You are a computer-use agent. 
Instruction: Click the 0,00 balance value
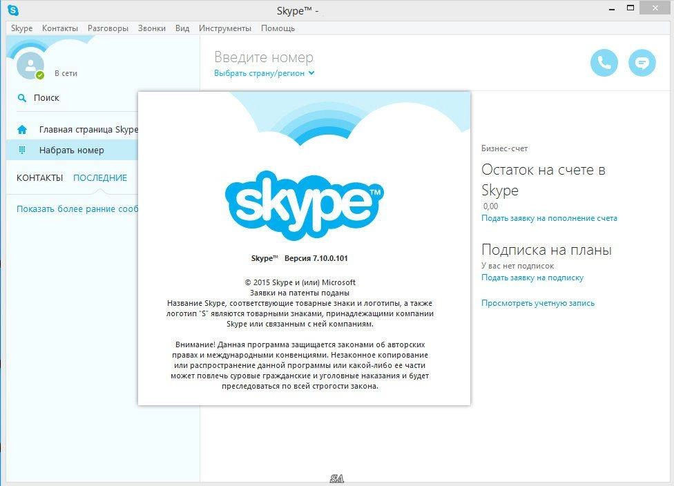pyautogui.click(x=490, y=206)
